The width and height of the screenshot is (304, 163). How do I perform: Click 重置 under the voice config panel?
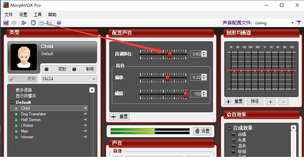click(x=120, y=116)
